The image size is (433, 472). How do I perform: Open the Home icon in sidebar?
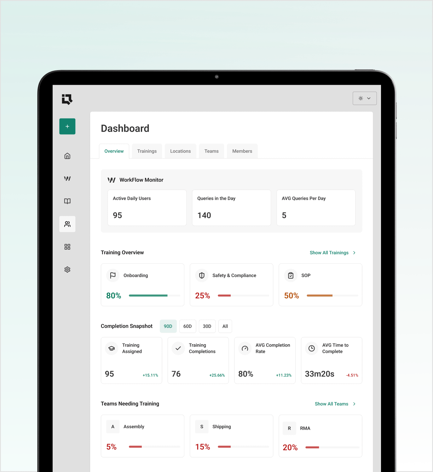click(67, 156)
